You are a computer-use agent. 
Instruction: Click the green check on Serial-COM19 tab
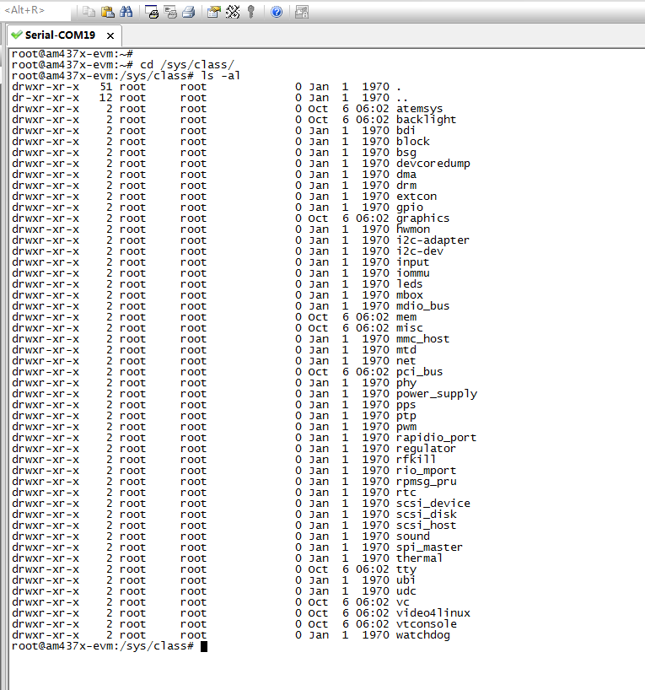tap(17, 35)
